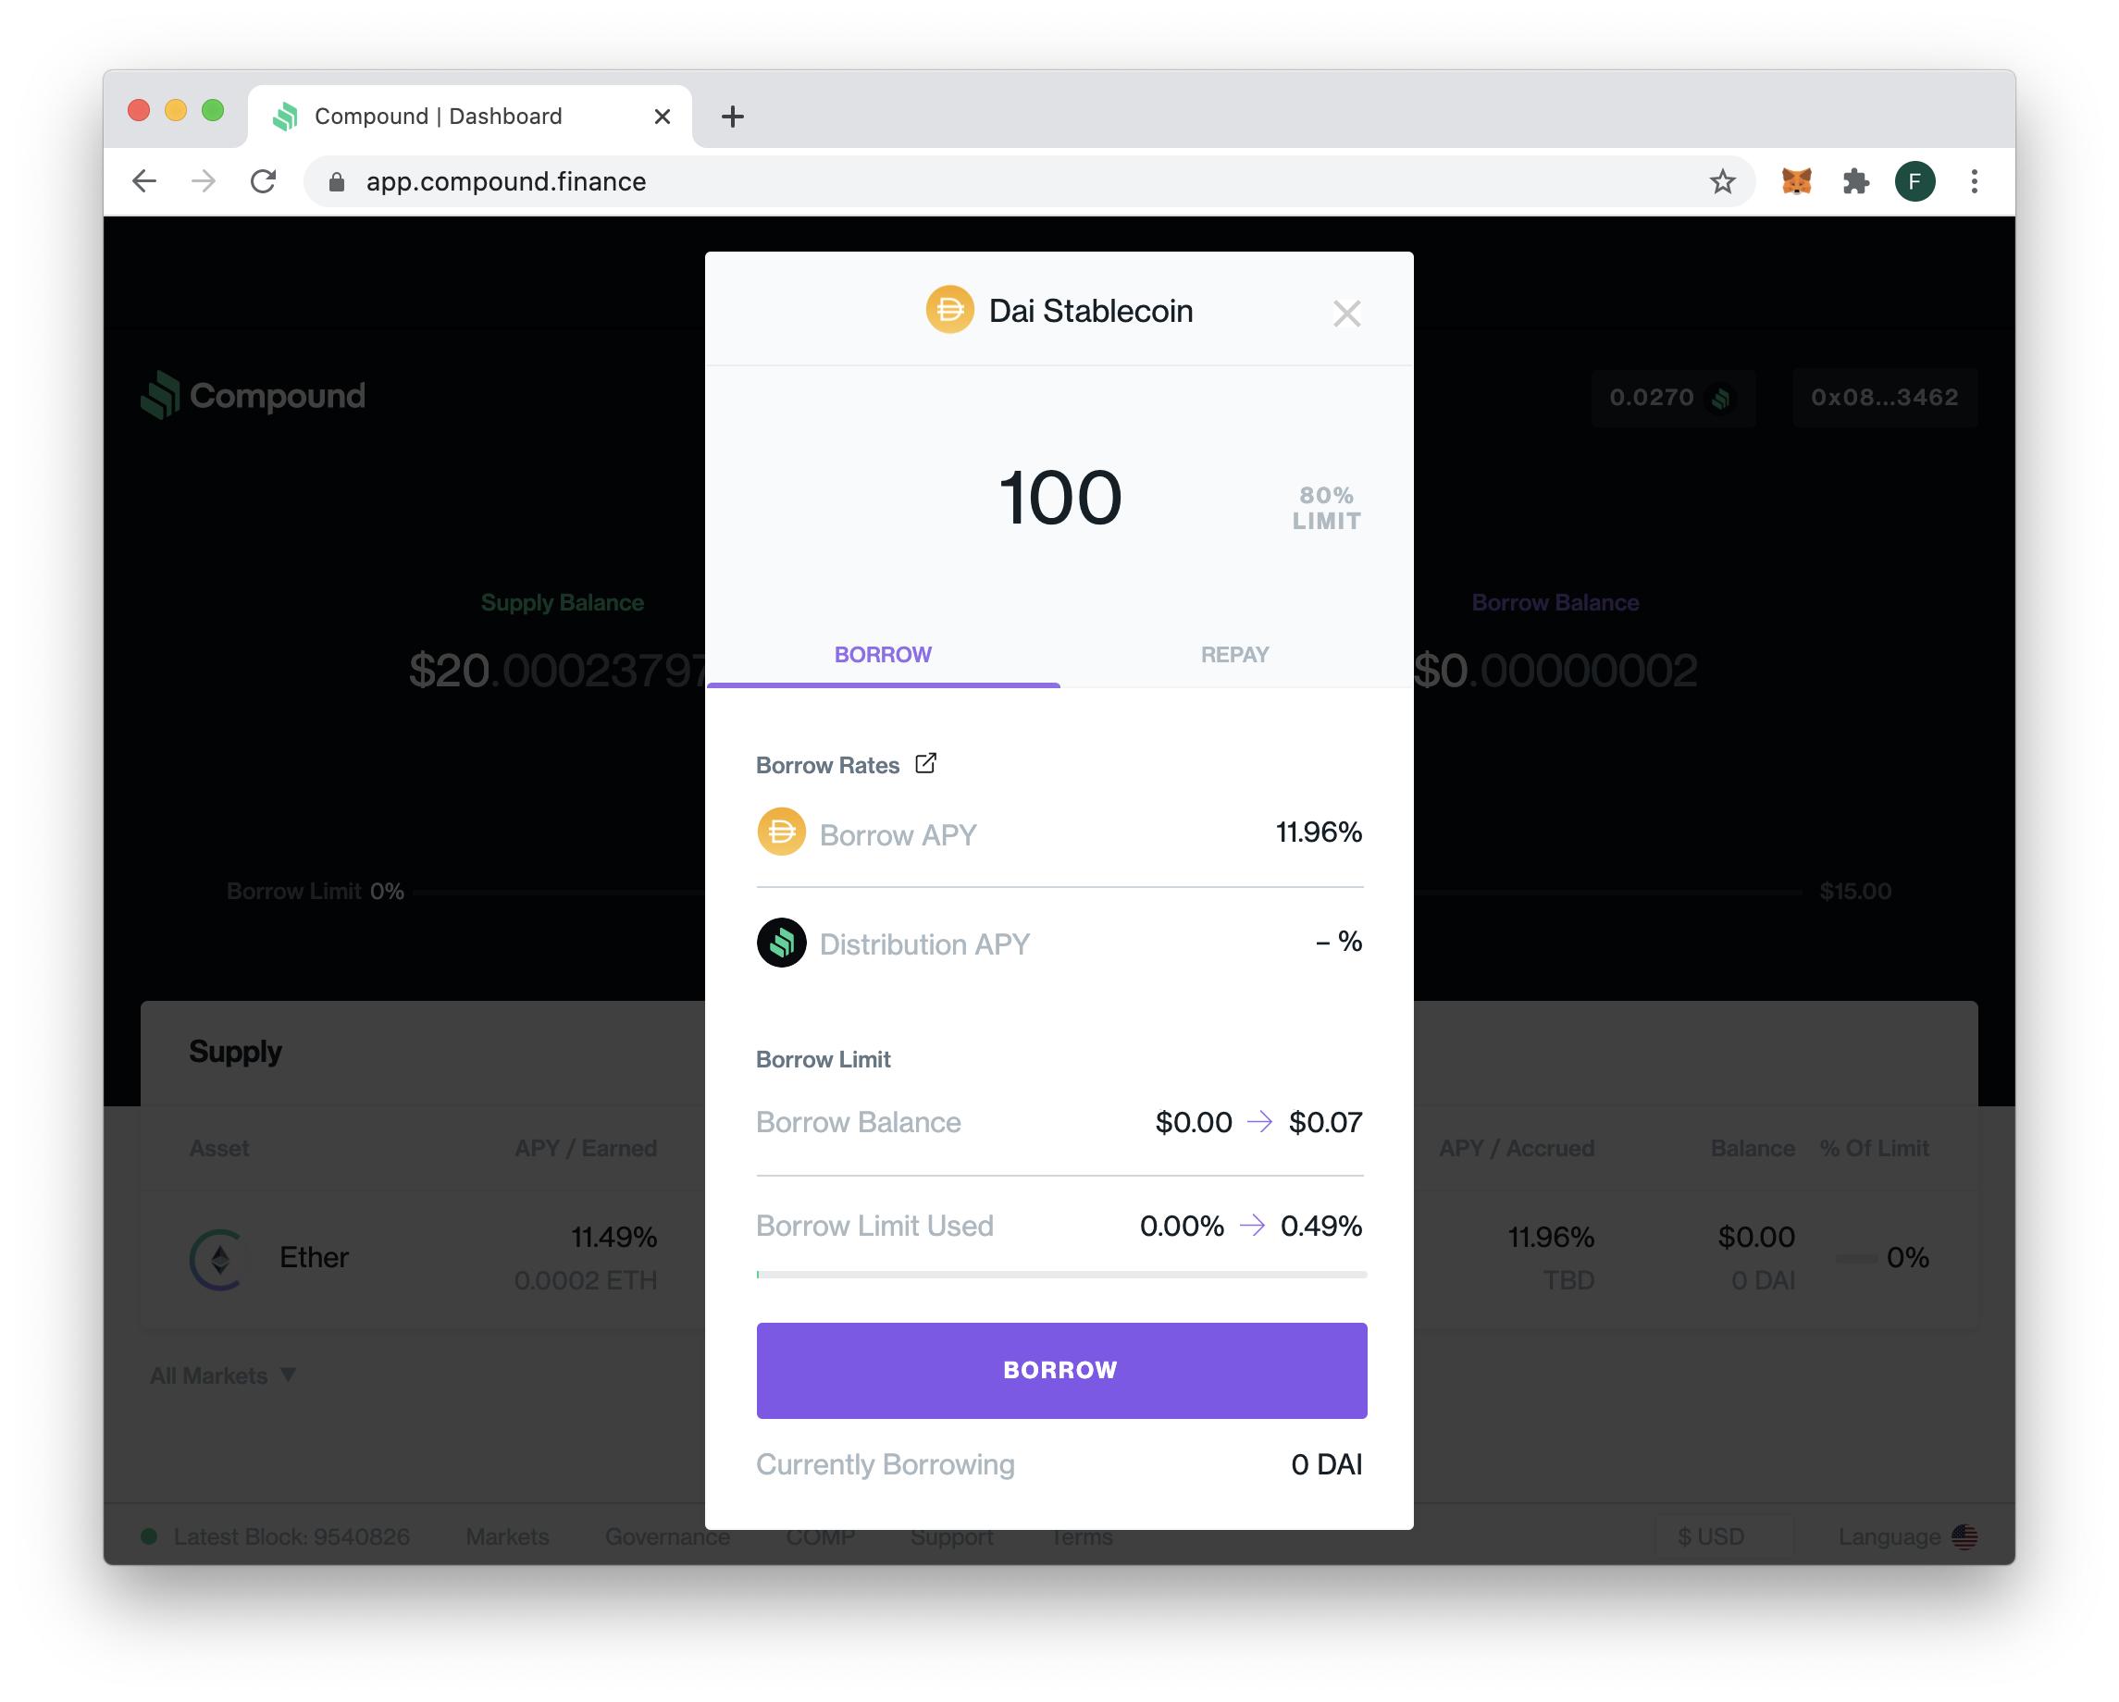Click the borrow amount field showing 100
Viewport: 2119px width, 1702px height.
(x=1059, y=499)
